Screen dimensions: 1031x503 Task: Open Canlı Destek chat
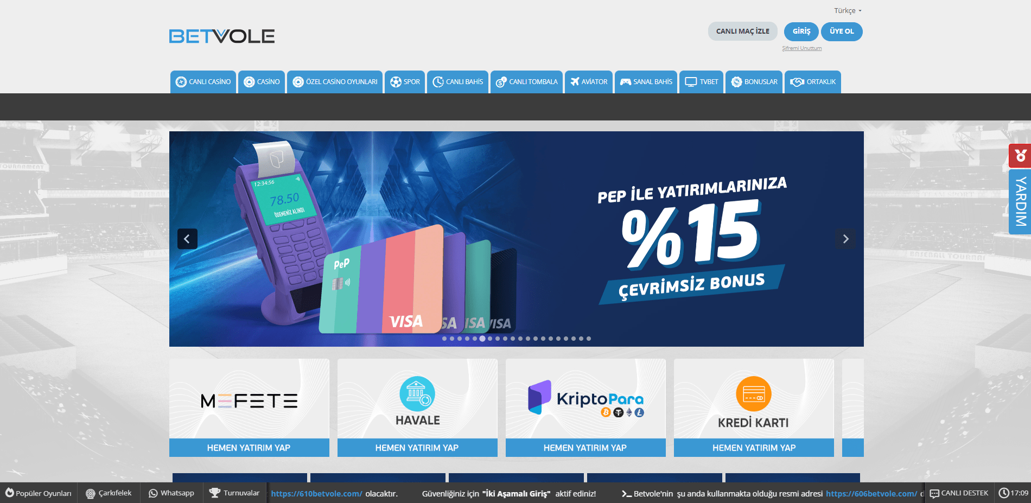point(959,493)
